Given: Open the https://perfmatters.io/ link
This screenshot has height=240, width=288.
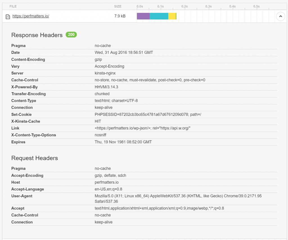Looking at the screenshot, I should (x=31, y=16).
